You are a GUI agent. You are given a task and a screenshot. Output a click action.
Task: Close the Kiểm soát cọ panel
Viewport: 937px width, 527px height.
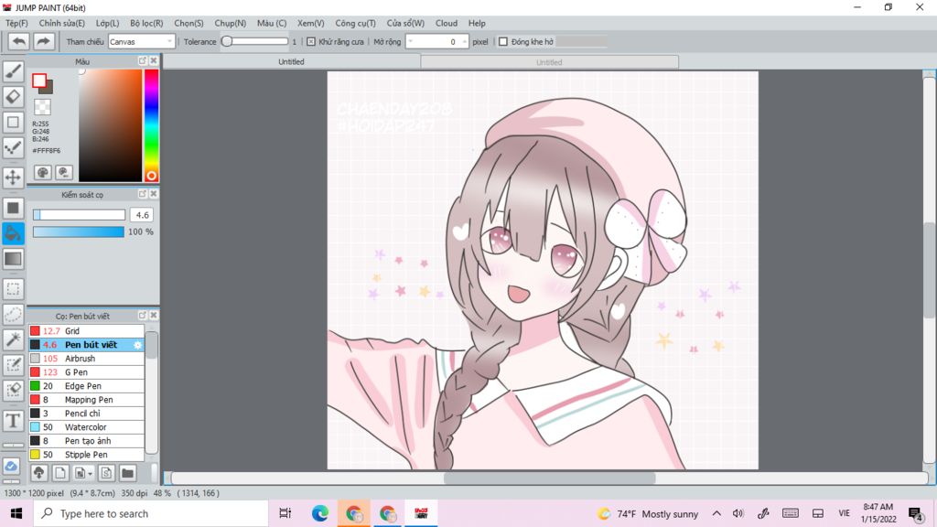pyautogui.click(x=154, y=194)
